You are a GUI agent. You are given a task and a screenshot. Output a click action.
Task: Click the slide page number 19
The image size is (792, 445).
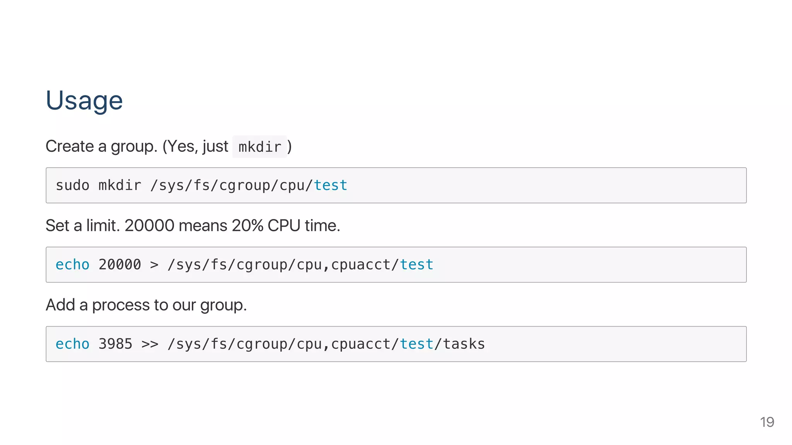pos(767,422)
